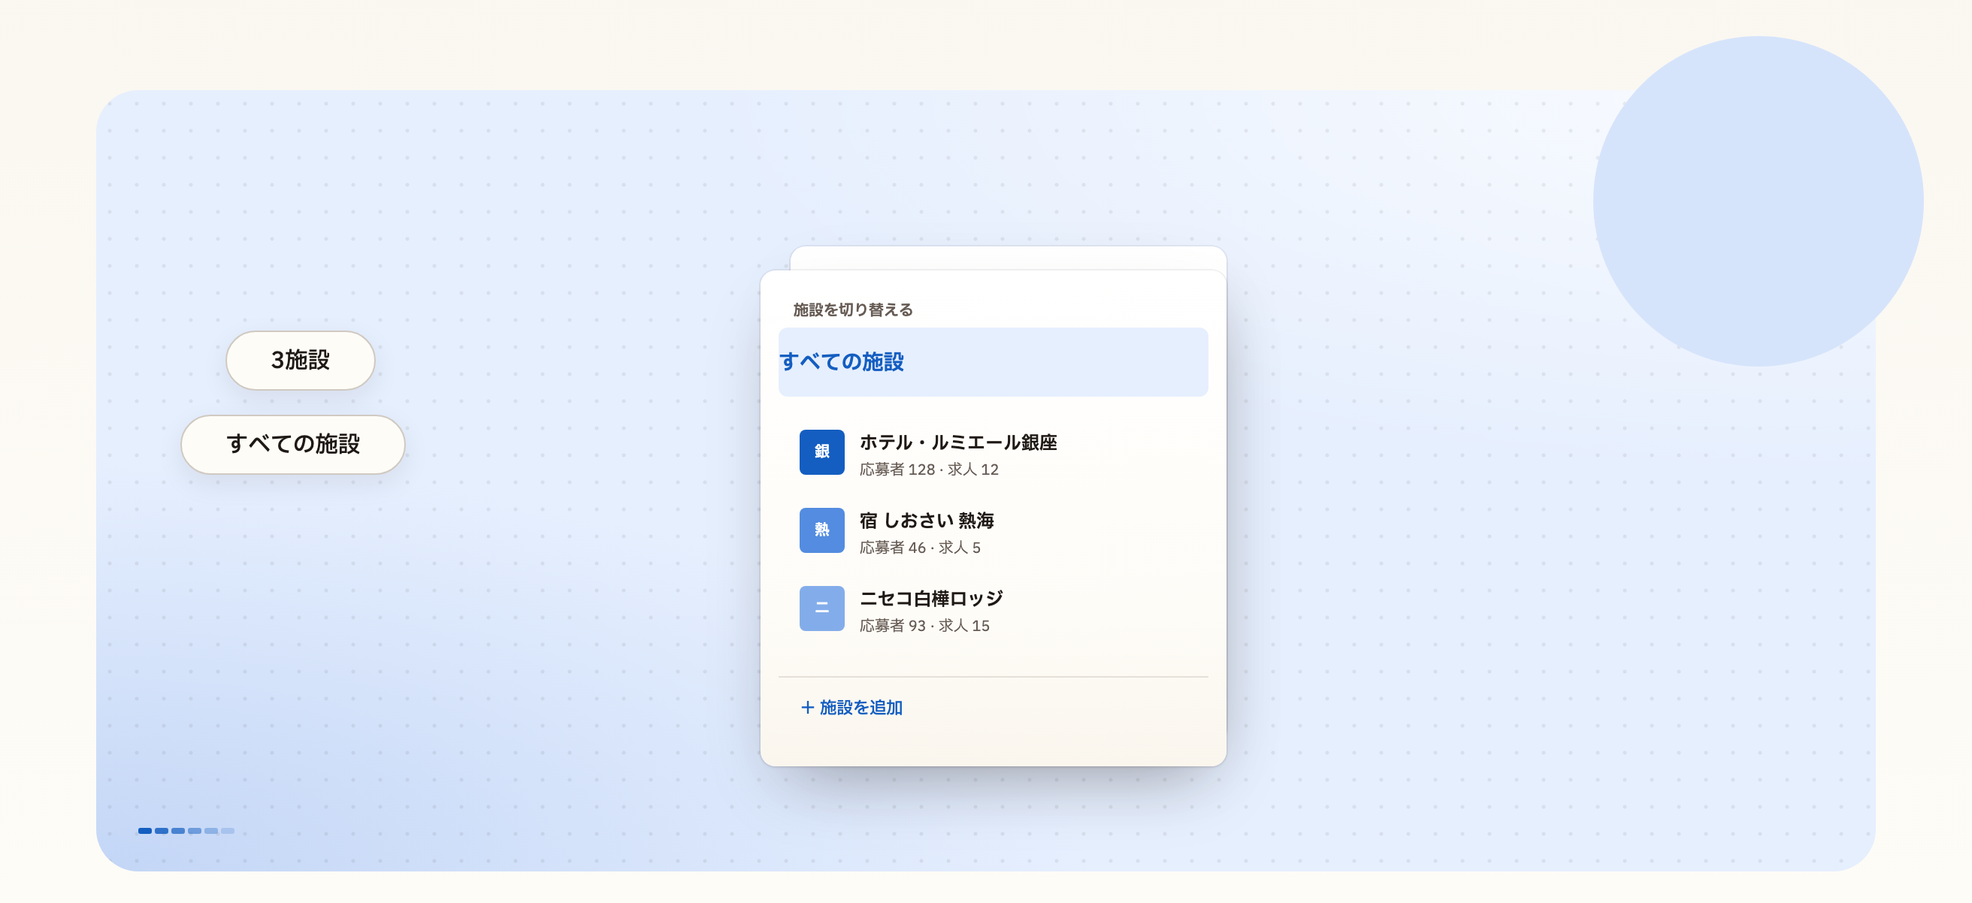The height and width of the screenshot is (903, 1972).
Task: Click the 施設を切り替える heading
Action: tap(852, 310)
